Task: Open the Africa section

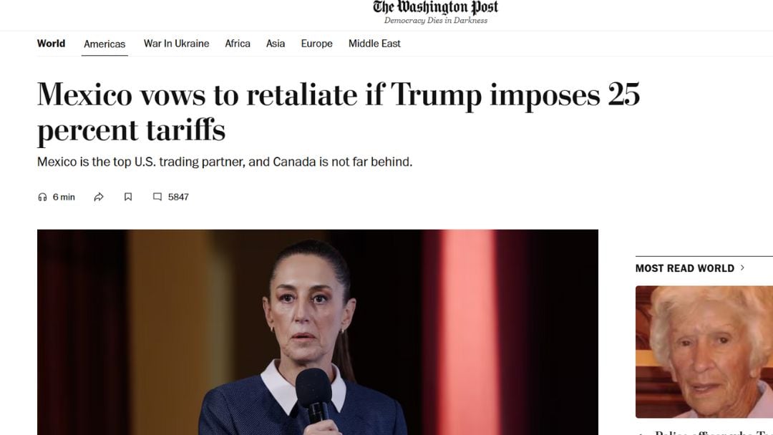Action: [x=238, y=44]
